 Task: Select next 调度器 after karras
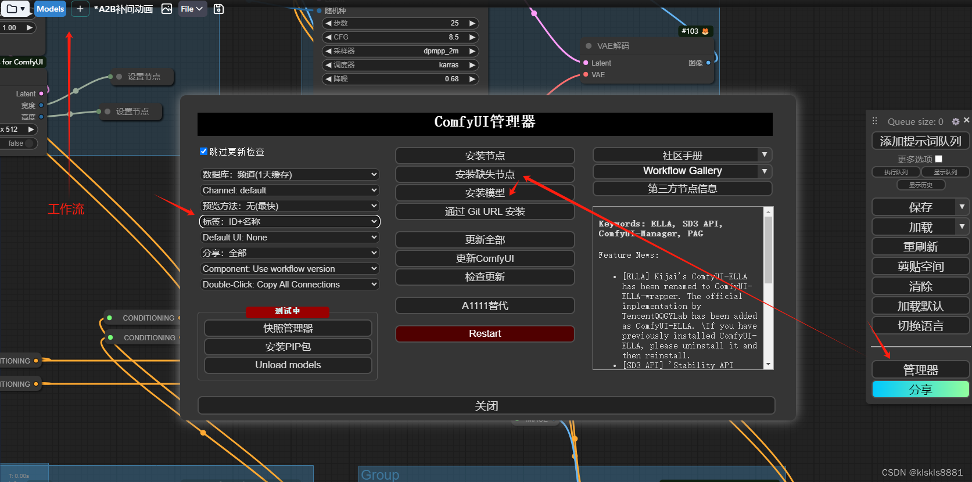point(472,65)
